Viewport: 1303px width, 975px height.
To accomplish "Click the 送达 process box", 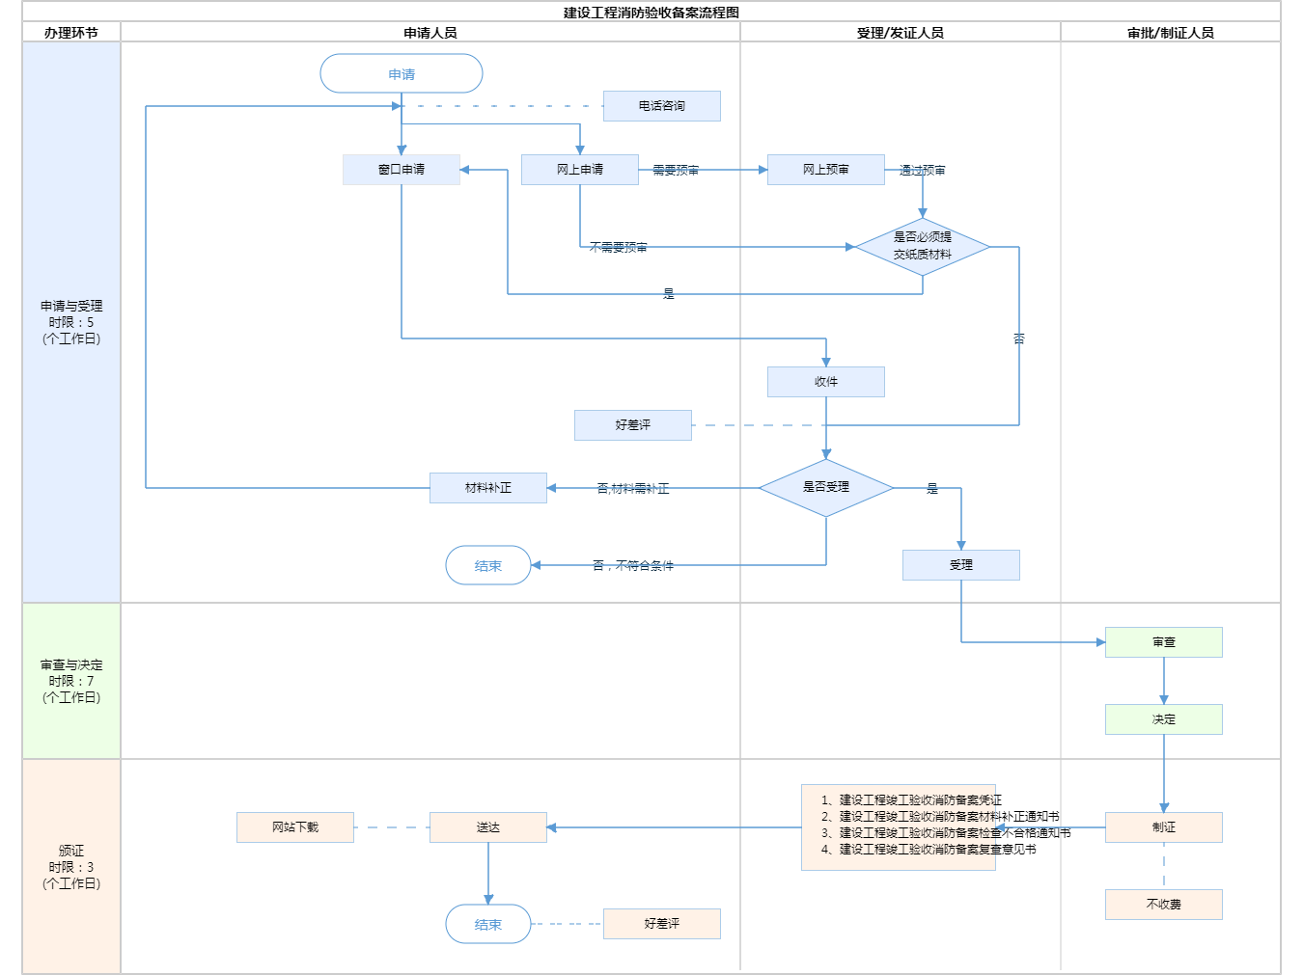I will point(487,827).
